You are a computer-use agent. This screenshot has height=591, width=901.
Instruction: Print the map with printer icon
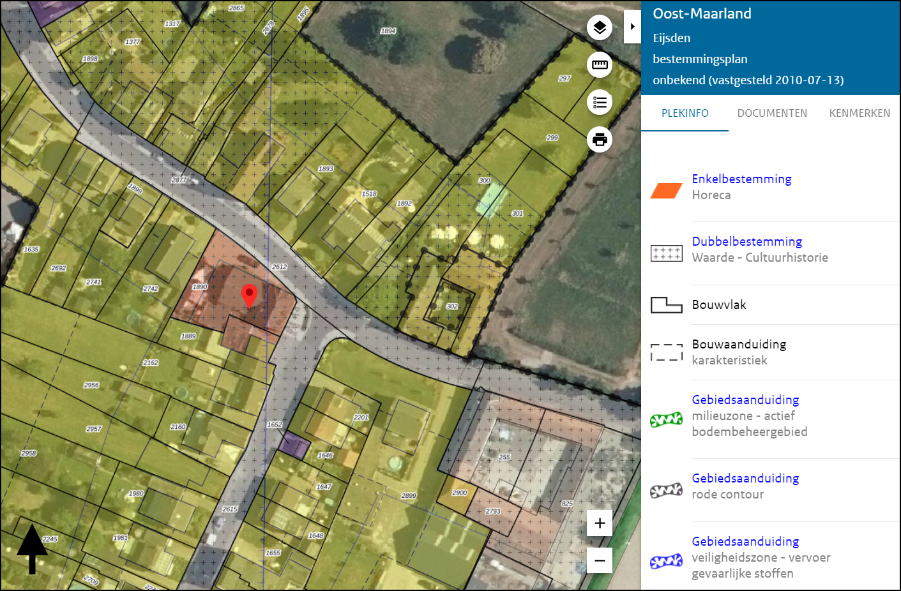coord(600,139)
